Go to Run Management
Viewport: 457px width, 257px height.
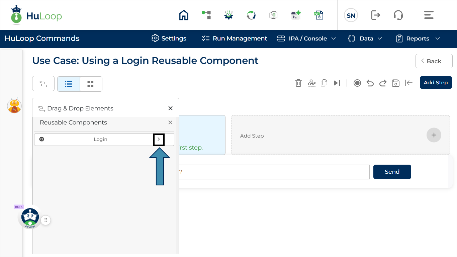click(x=234, y=38)
